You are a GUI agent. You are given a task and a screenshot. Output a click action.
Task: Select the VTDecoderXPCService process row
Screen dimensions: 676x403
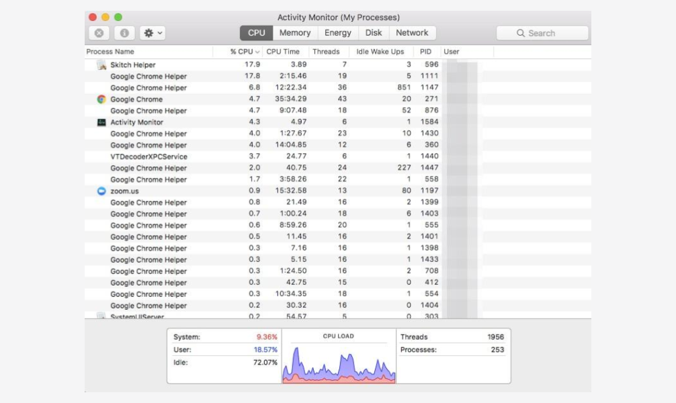click(x=337, y=156)
